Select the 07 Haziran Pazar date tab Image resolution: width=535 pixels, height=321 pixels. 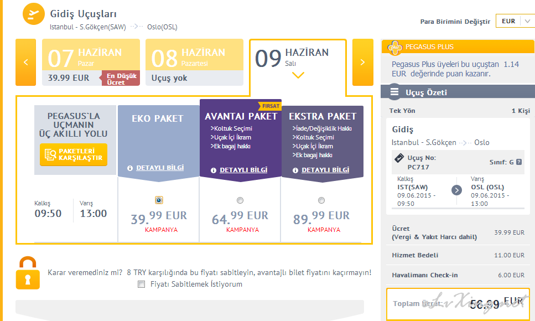click(91, 62)
